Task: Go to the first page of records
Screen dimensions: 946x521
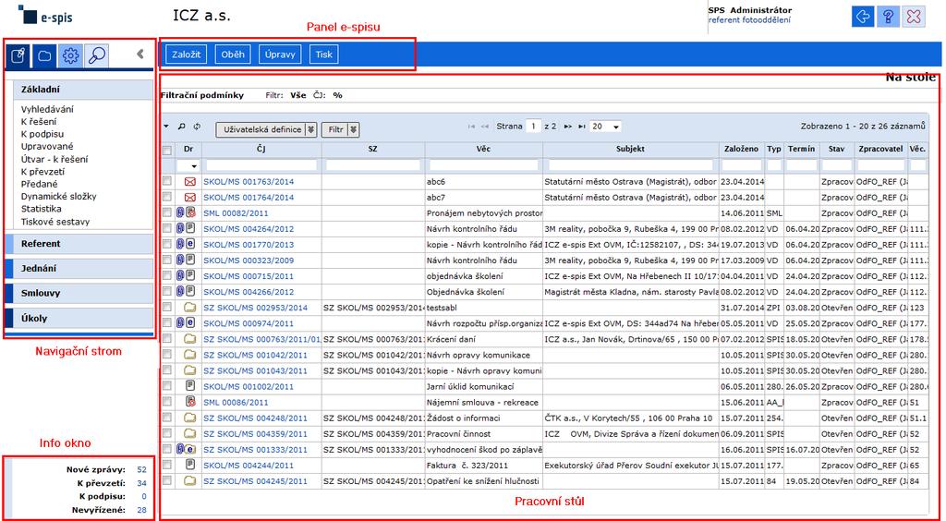Action: (x=471, y=127)
